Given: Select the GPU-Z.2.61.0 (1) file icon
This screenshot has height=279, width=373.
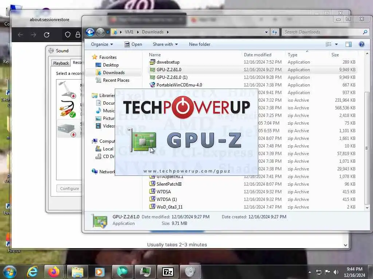Looking at the screenshot, I should pos(152,77).
